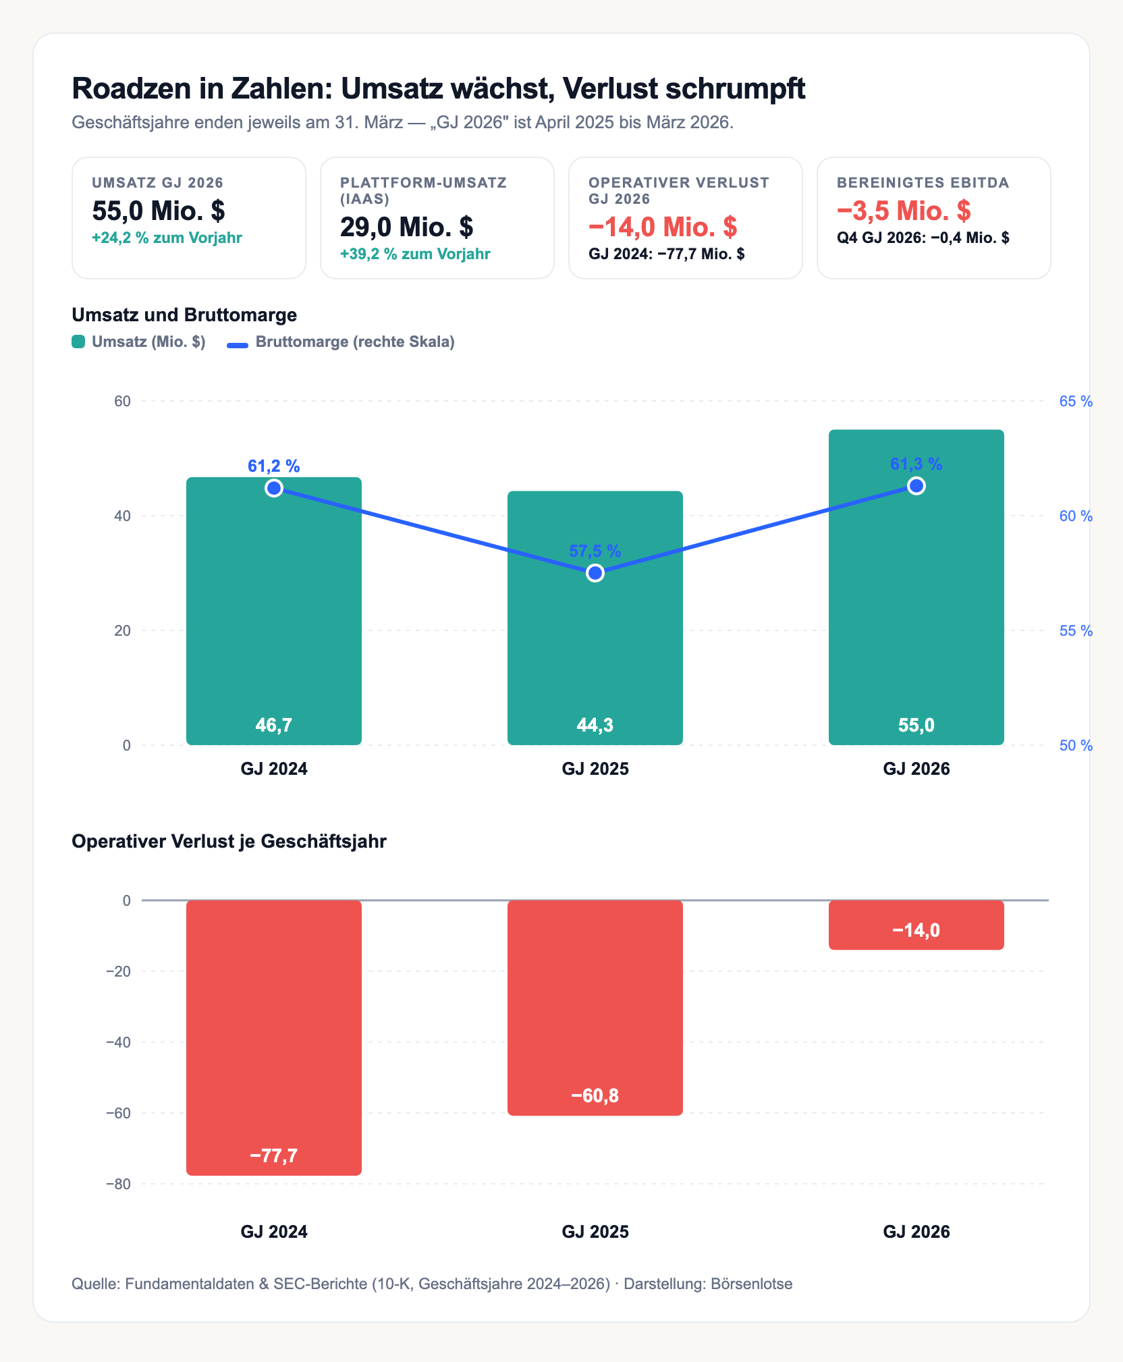Image resolution: width=1123 pixels, height=1362 pixels.
Task: Open the Operativer Verlust GJ 2026 card
Action: (x=686, y=218)
